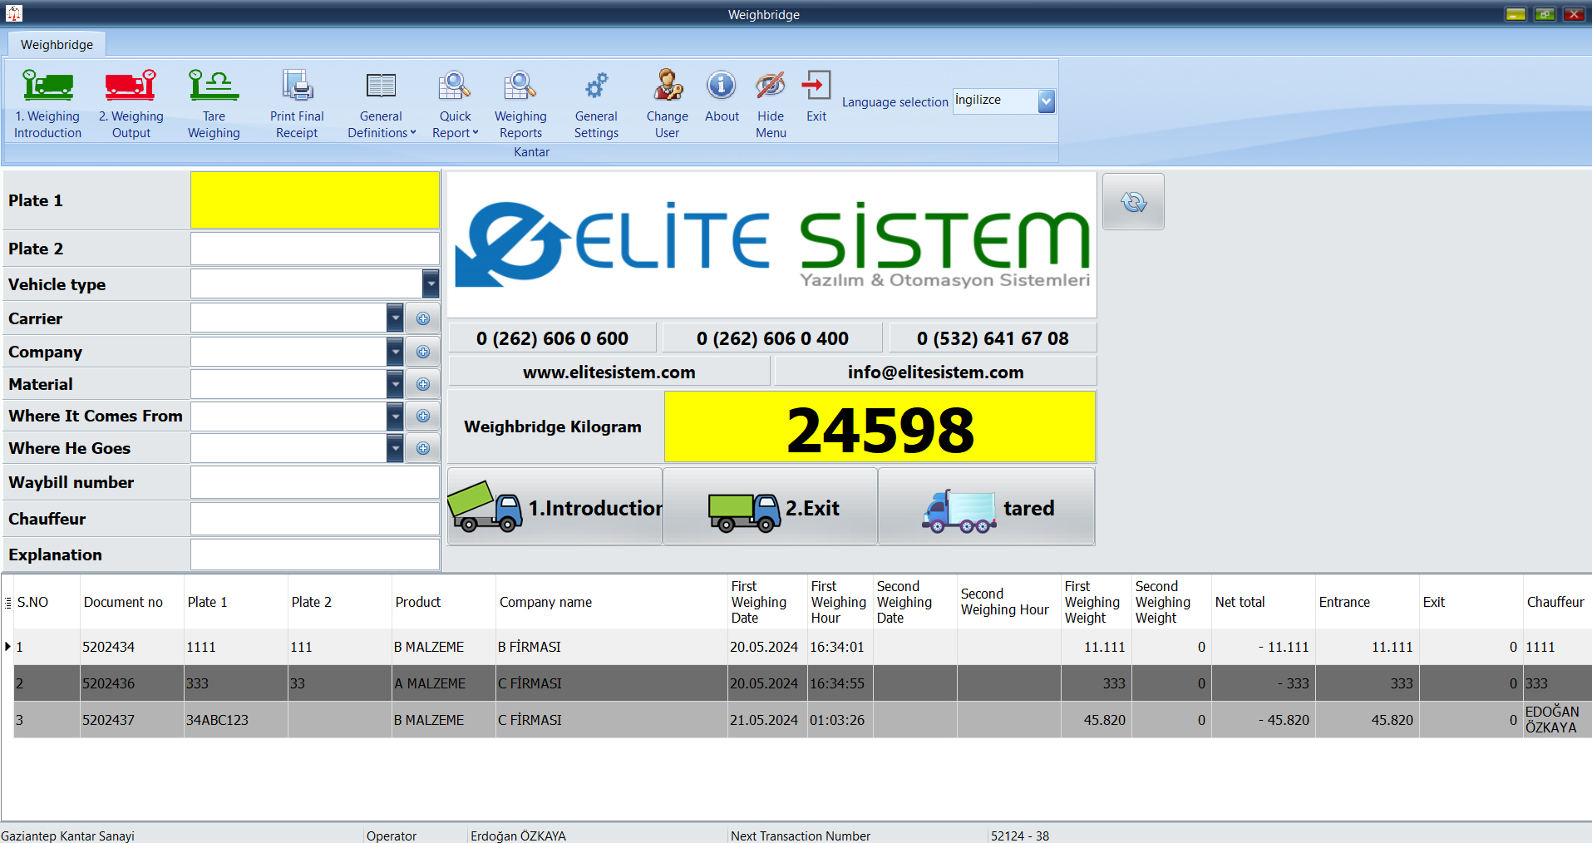Click the Change User icon
Screen dimensions: 1592x843
click(667, 86)
